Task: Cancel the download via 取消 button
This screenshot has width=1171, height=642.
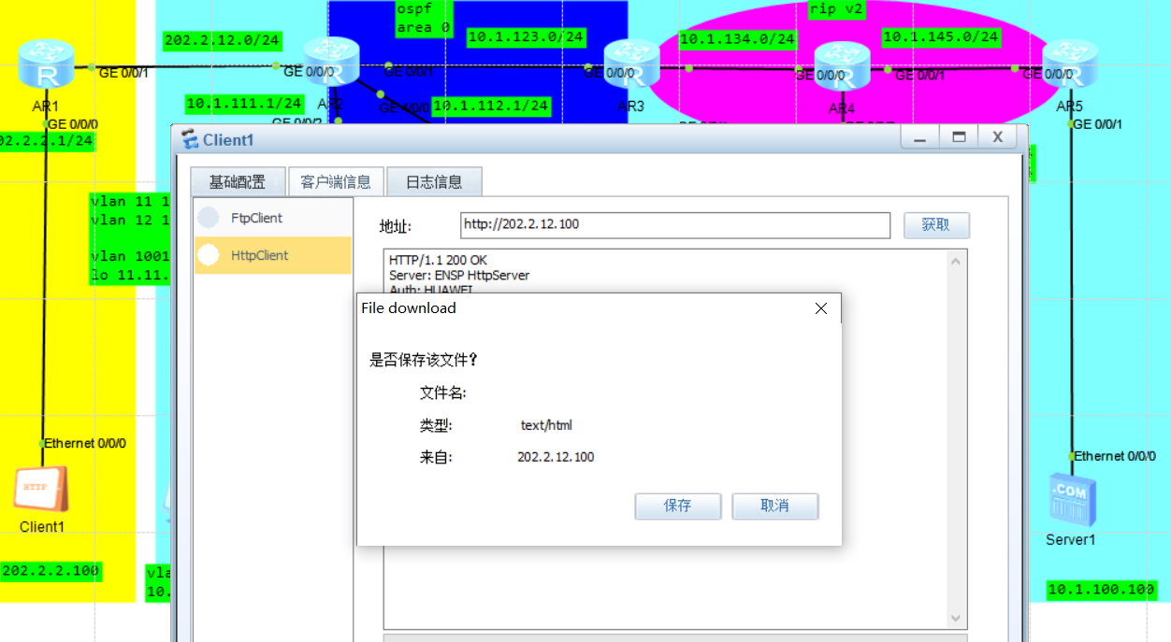Action: (x=774, y=506)
